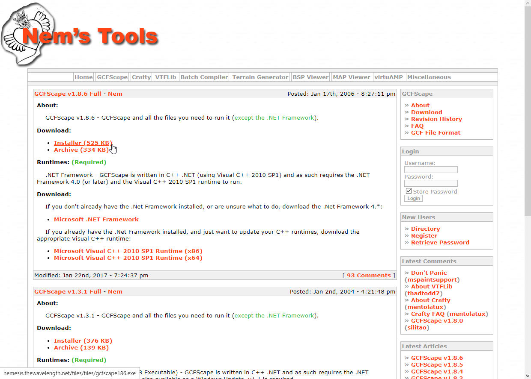This screenshot has width=531, height=379.
Task: Open Retrieve Password link
Action: point(440,242)
